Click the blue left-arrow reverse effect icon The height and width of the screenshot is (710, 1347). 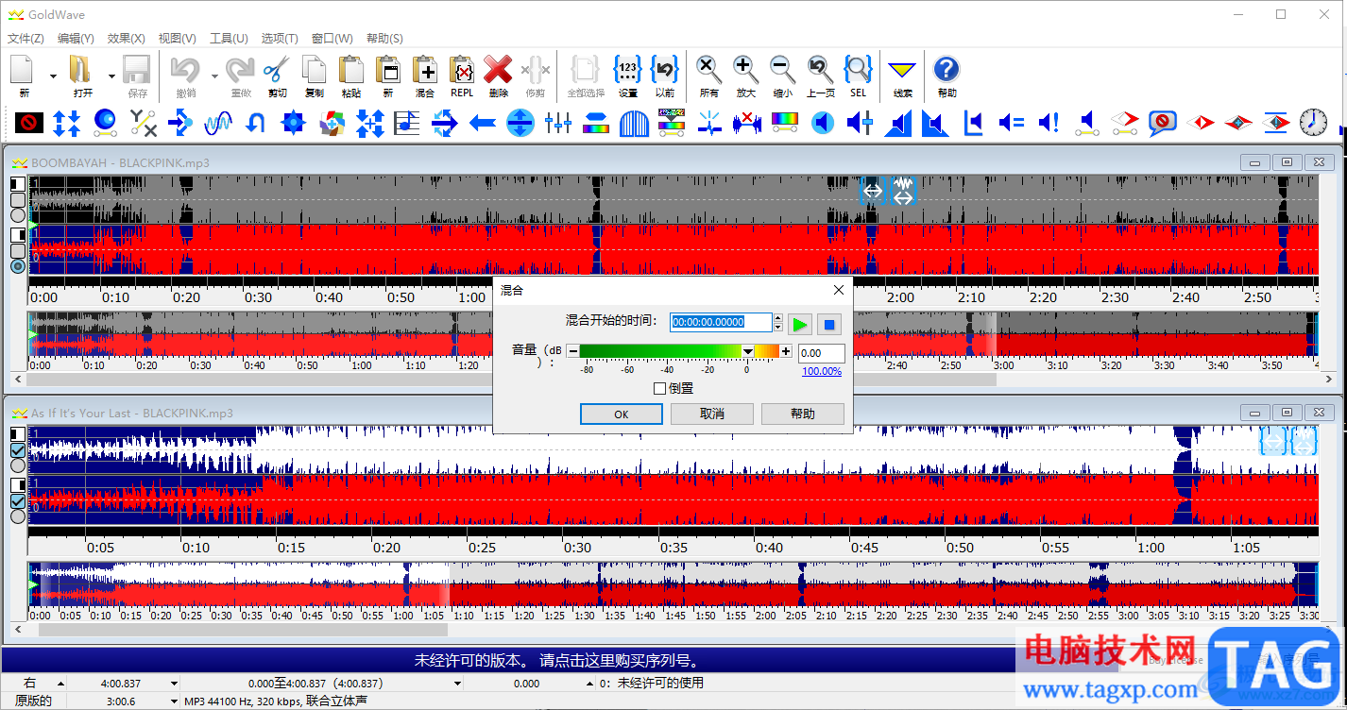(483, 123)
